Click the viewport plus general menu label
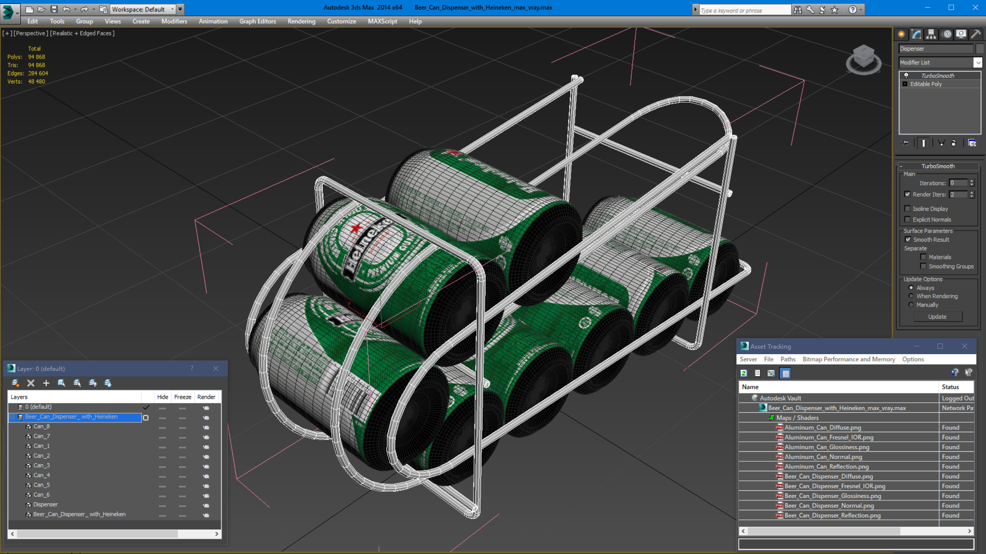Image resolution: width=986 pixels, height=554 pixels. tap(7, 33)
